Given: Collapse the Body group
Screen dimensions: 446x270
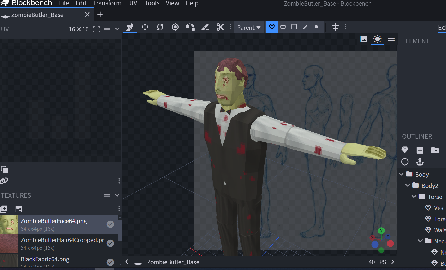Looking at the screenshot, I should click(x=401, y=174).
